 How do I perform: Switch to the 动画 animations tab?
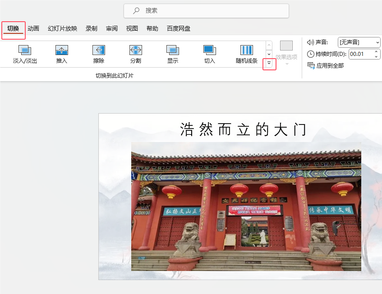tap(33, 28)
